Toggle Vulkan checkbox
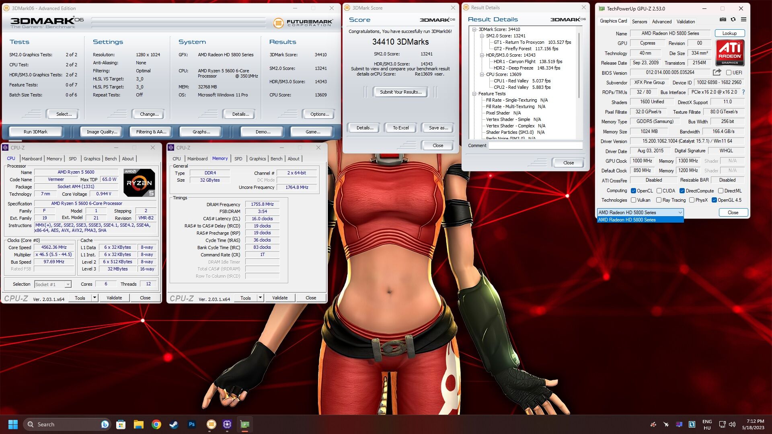Image resolution: width=772 pixels, height=434 pixels. click(634, 200)
